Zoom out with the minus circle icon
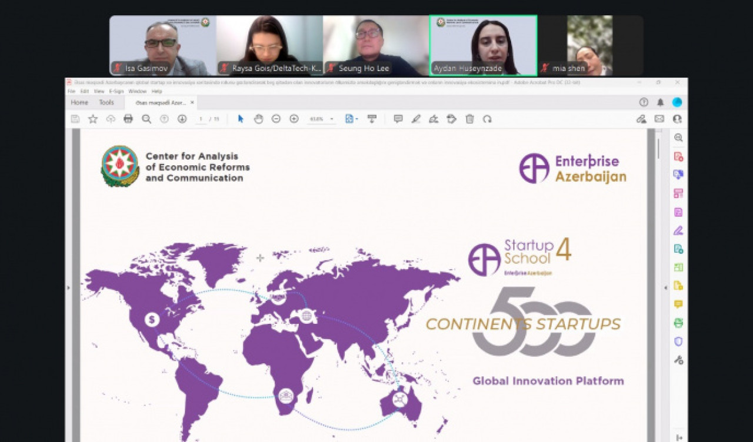The width and height of the screenshot is (753, 442). click(276, 119)
